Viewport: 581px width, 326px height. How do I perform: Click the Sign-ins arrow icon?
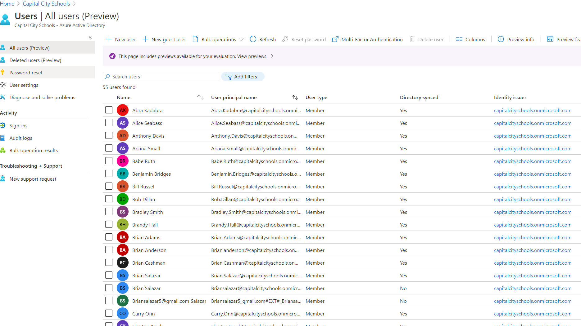coord(3,126)
